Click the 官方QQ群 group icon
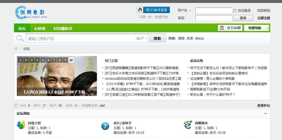The height and width of the screenshot is (140, 282). click(x=222, y=28)
